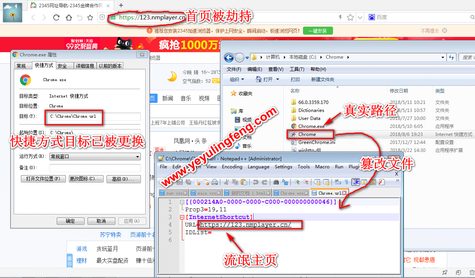Close the nav.css tab in Notepad++
The width and height of the screenshot is (475, 278).
(185, 193)
